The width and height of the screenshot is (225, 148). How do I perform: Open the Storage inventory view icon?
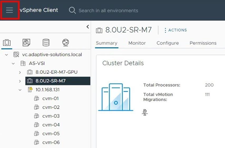tap(46, 42)
